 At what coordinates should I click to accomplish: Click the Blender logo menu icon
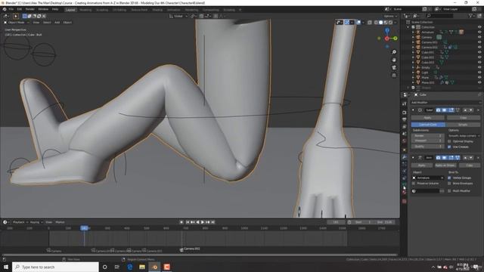(x=5, y=9)
